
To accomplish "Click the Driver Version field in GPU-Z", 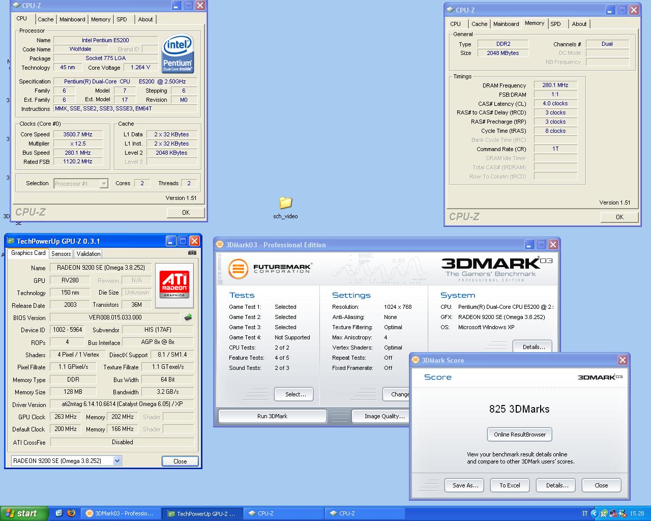I will pos(122,404).
